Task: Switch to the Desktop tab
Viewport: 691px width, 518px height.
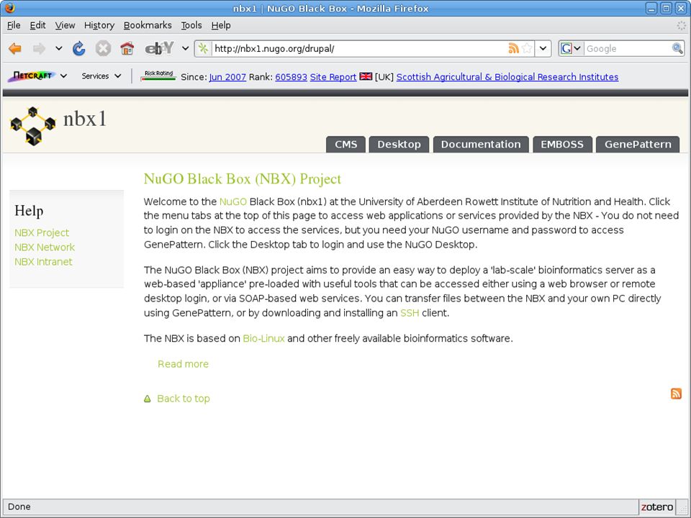Action: click(399, 145)
